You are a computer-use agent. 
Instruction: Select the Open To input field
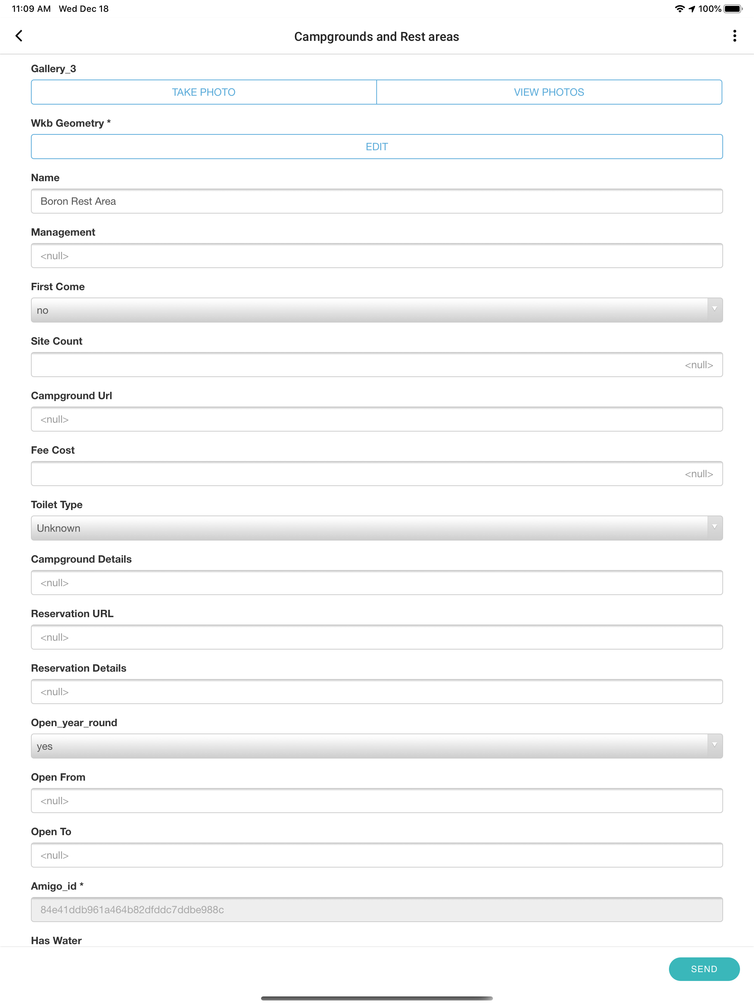pos(377,855)
